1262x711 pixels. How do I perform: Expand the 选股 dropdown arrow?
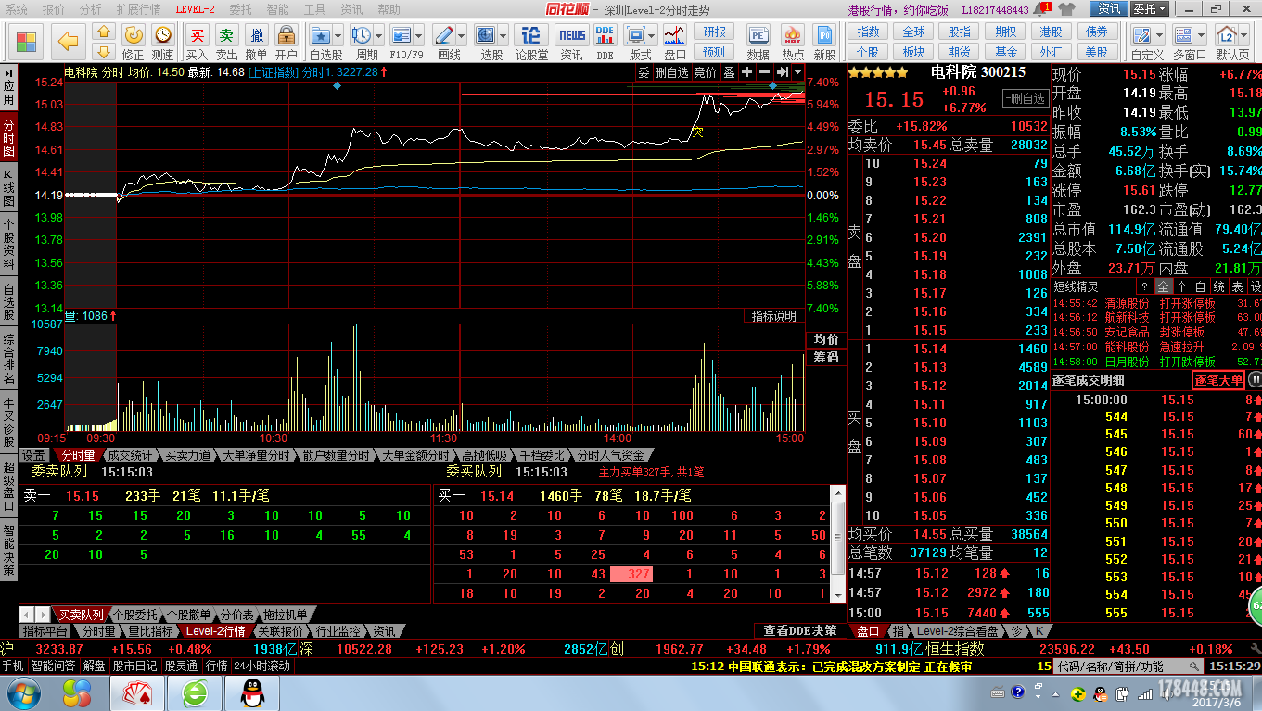pyautogui.click(x=504, y=36)
